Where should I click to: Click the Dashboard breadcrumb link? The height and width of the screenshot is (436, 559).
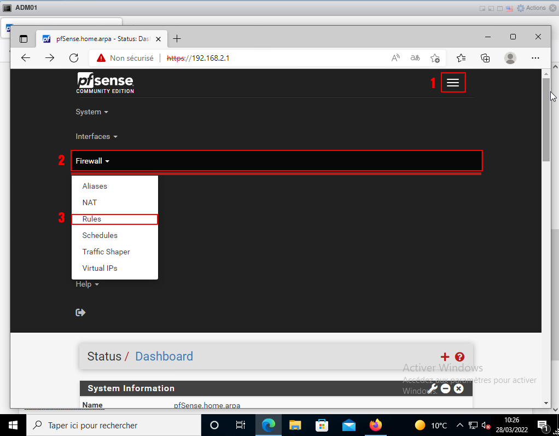coord(164,357)
